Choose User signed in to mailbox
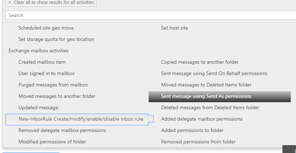296x153 pixels. (x=46, y=73)
